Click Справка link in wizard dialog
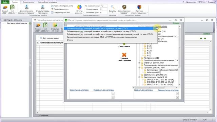Viewport: 217px width, 122px height. click(x=176, y=23)
